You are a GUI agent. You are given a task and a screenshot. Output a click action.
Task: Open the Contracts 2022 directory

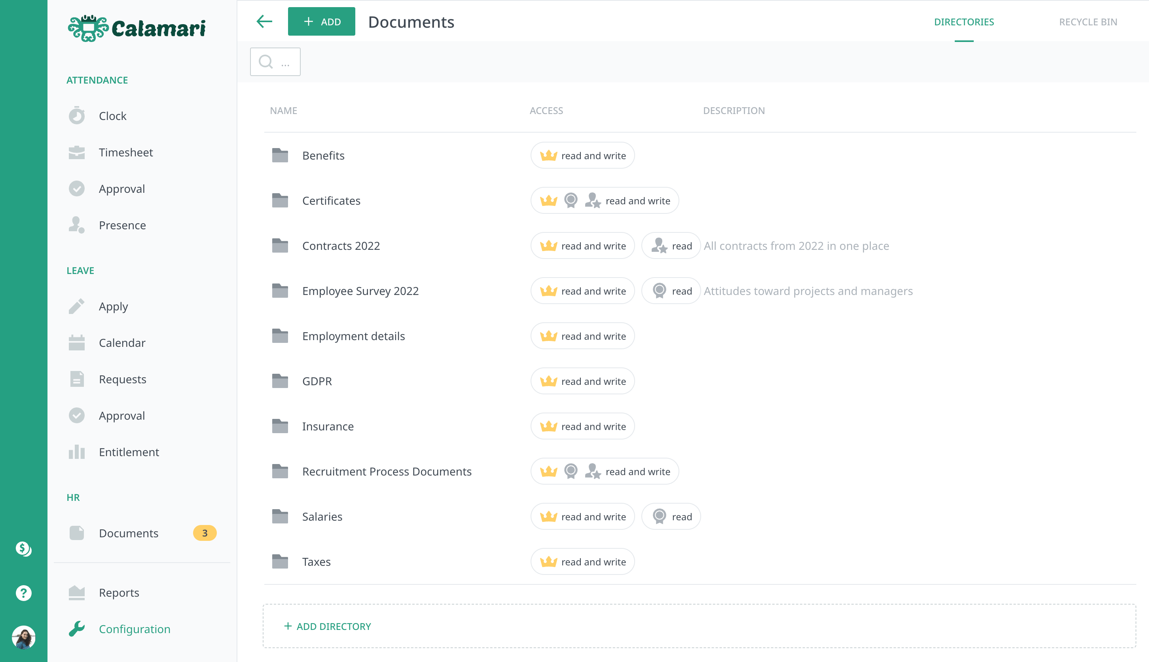point(341,246)
